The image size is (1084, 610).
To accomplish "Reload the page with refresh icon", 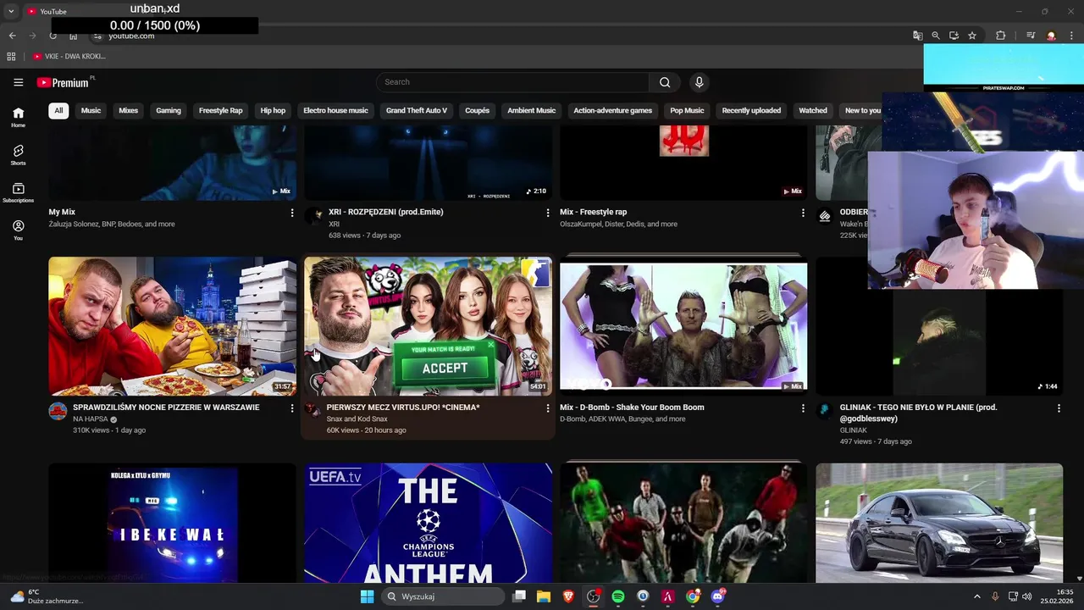I will pos(53,36).
